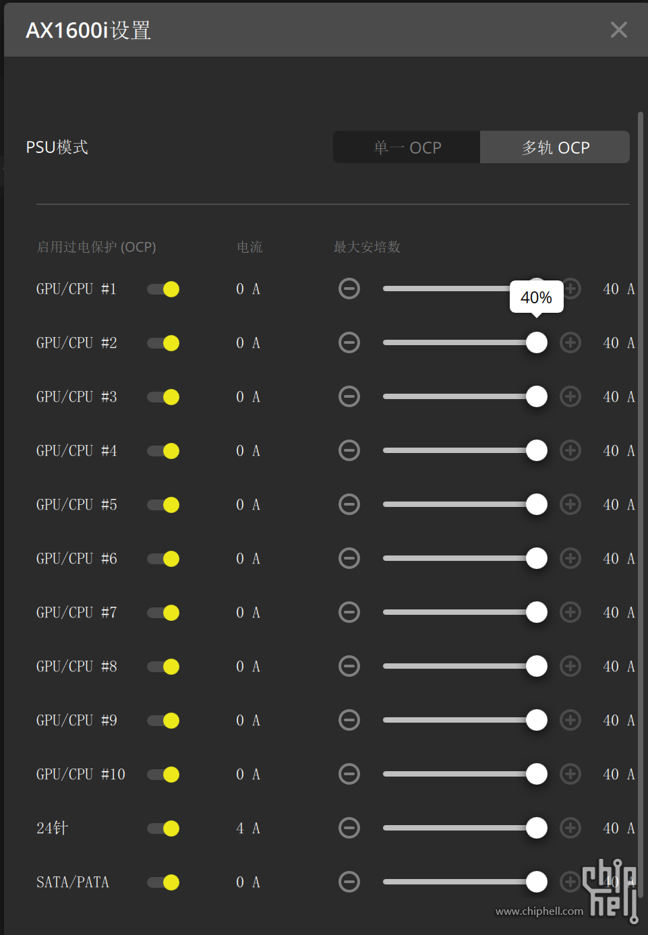Turn off OCP for GPU/CPU #9

[x=163, y=721]
